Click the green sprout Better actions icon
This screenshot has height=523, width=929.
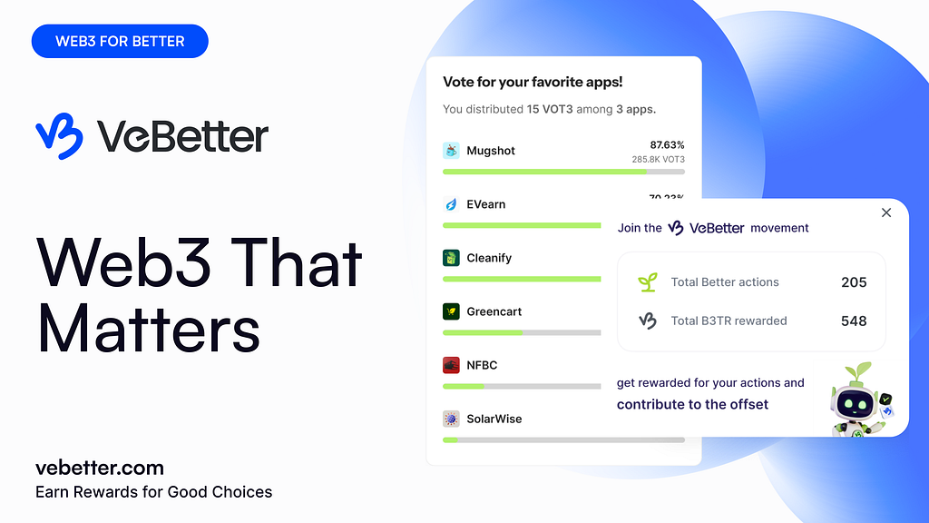pos(648,282)
